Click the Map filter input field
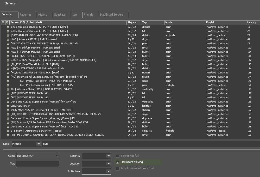This screenshot has width=260, height=177. click(x=38, y=164)
